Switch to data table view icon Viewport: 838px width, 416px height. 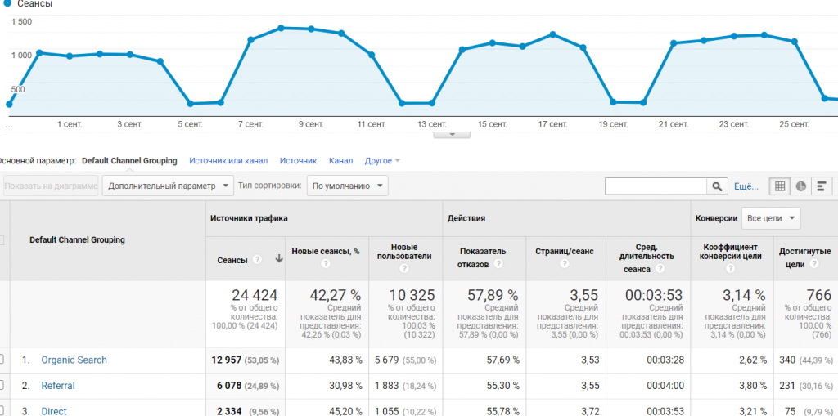click(780, 186)
